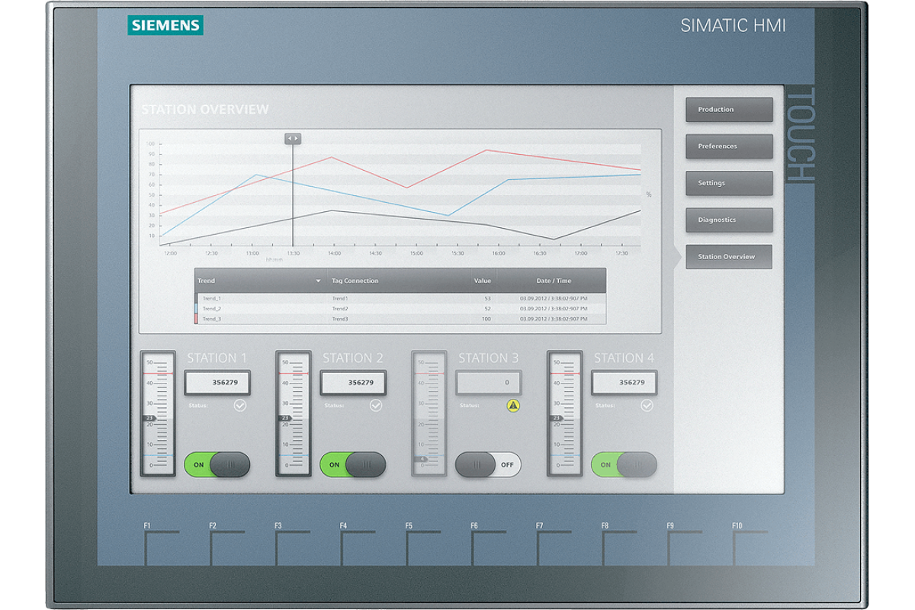Open the Settings button

[729, 183]
